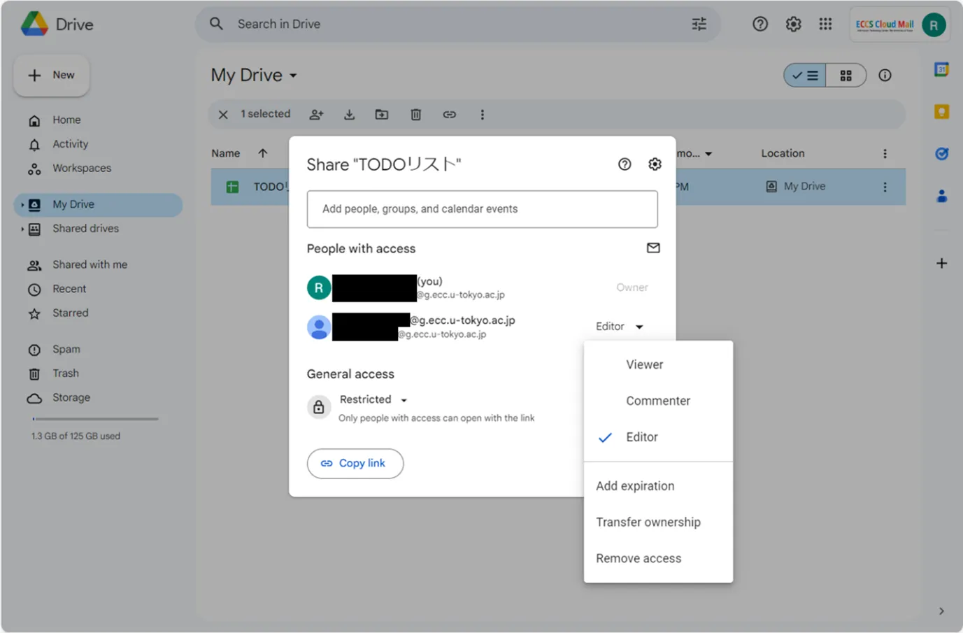
Task: Select Viewer role
Action: 658,364
